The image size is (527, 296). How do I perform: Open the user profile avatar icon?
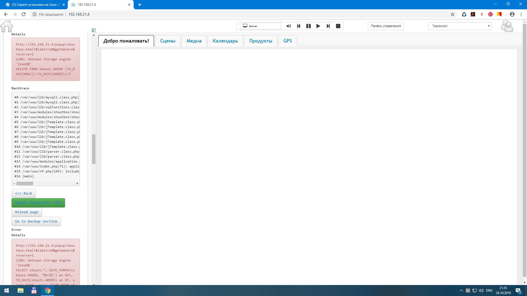507,26
